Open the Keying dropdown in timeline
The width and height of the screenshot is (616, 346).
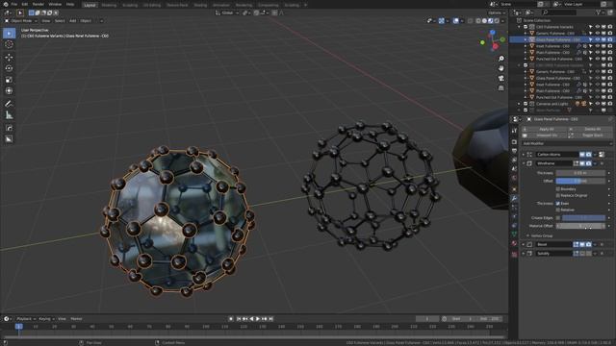46,319
